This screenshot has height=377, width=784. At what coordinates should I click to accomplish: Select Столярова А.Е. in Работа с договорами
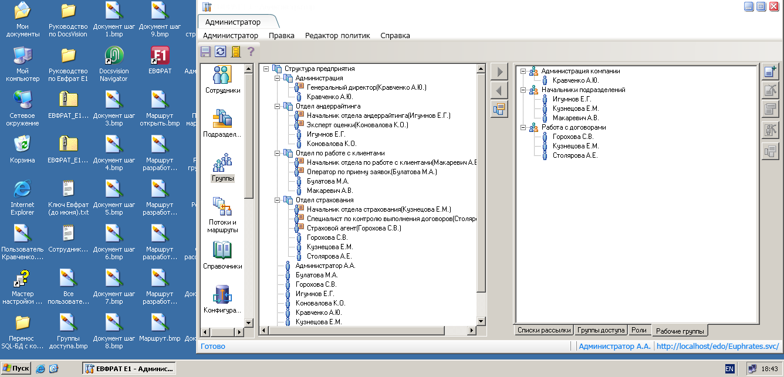[x=575, y=155]
